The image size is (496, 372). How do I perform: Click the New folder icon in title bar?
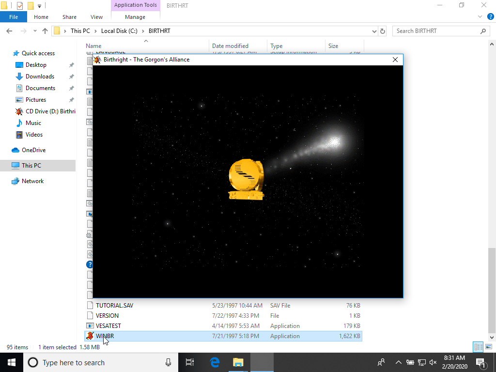click(x=31, y=5)
